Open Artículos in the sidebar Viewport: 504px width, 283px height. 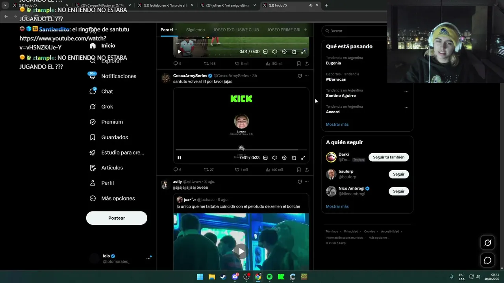click(x=106, y=168)
